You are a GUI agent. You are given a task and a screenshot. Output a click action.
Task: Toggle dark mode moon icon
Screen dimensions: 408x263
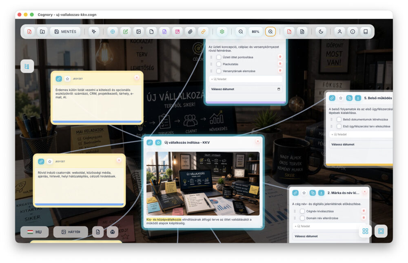321,31
